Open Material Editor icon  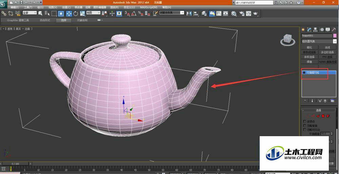pos(234,14)
